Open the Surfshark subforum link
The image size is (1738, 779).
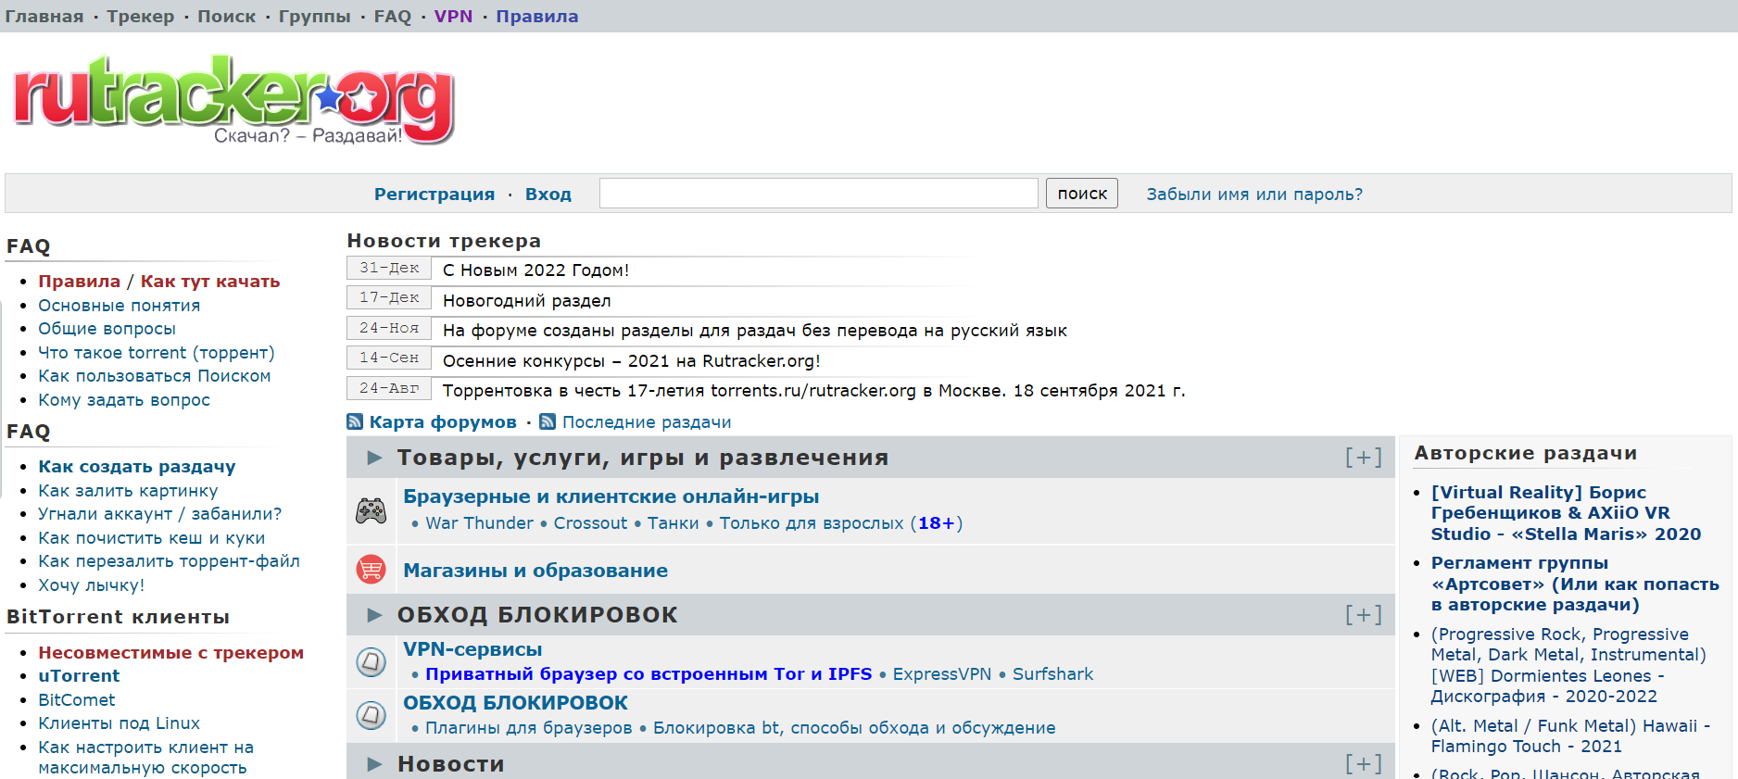click(x=1053, y=674)
